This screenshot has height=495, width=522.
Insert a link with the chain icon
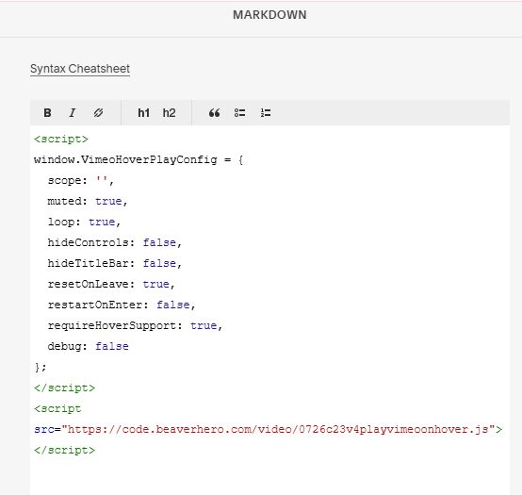[98, 113]
